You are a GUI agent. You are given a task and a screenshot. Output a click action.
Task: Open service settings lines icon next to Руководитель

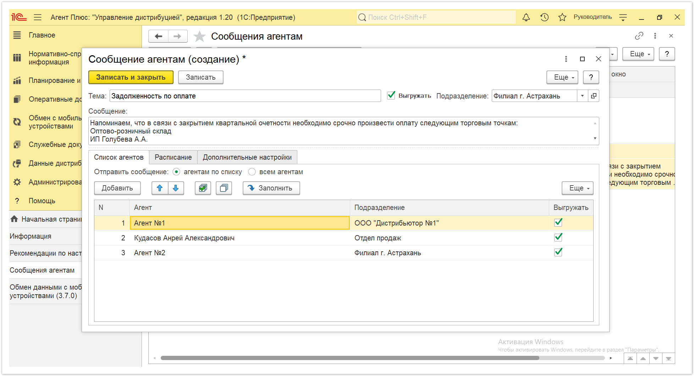coord(623,17)
